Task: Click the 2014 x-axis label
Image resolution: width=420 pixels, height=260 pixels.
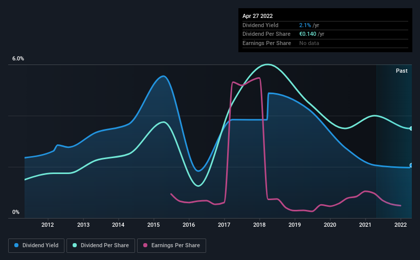Action: pos(118,225)
